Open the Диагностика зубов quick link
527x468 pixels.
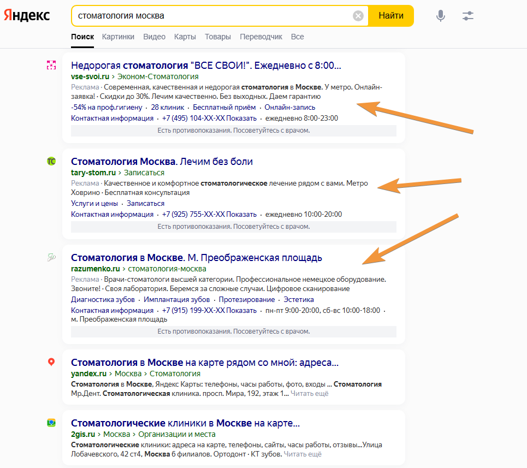coord(103,300)
